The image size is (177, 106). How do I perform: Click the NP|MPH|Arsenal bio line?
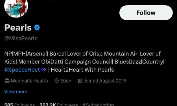tap(82, 54)
